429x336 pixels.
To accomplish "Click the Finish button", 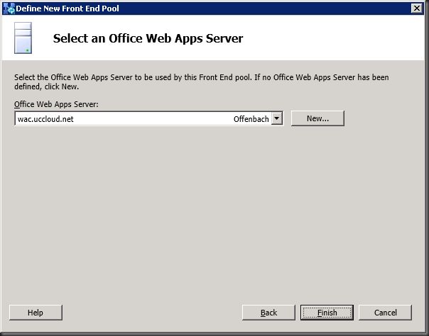I will 327,313.
